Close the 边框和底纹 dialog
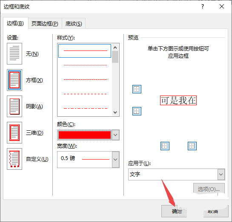 click(x=222, y=6)
